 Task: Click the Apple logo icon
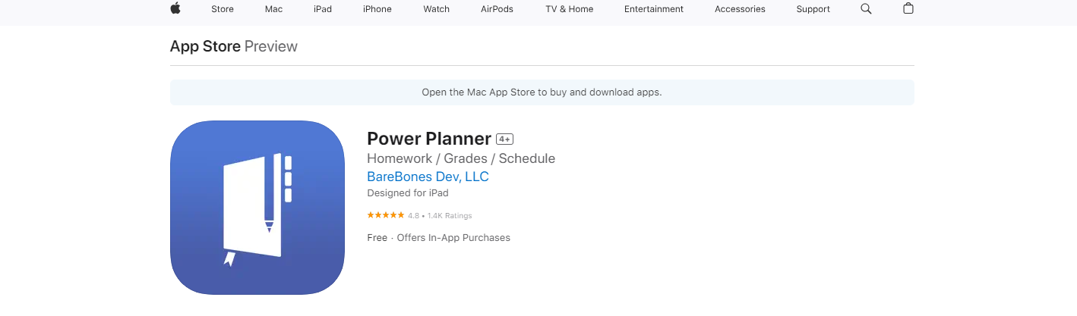[x=175, y=9]
